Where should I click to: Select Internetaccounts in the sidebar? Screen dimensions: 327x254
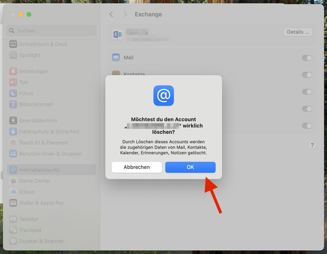pos(39,170)
